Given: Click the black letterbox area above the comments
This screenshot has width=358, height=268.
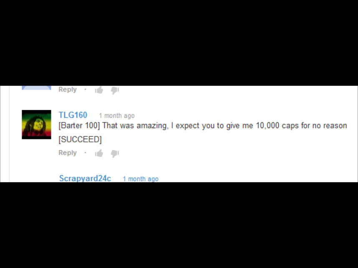Looking at the screenshot, I should [x=179, y=43].
